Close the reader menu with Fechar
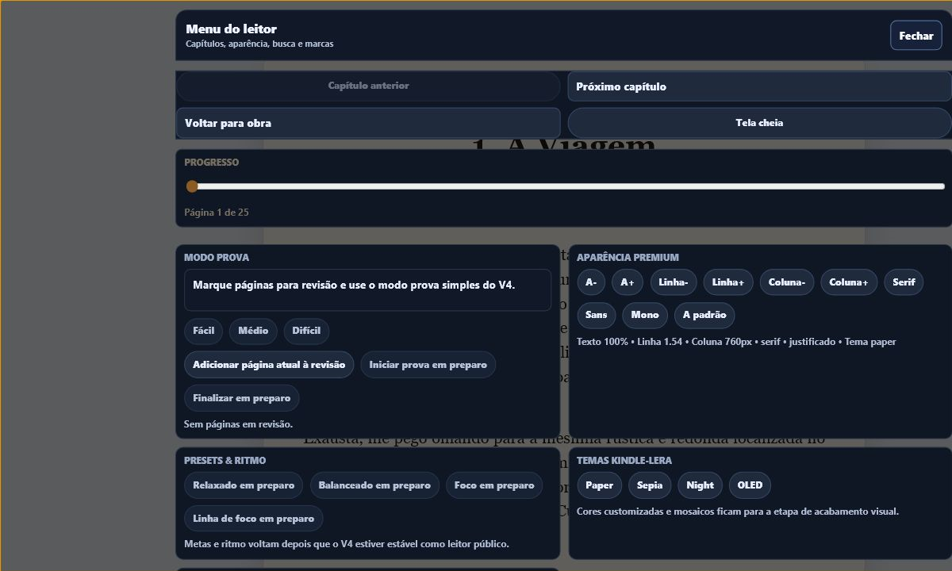 click(x=916, y=36)
